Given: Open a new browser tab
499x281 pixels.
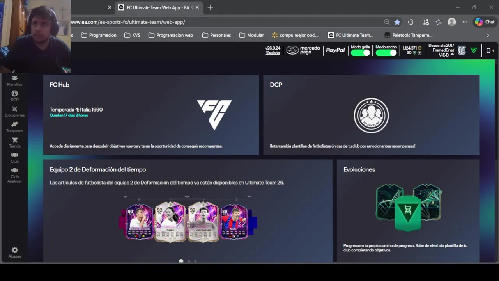Looking at the screenshot, I should [x=211, y=7].
